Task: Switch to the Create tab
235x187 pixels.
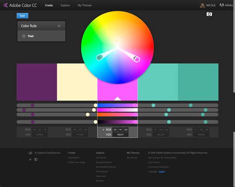Action: point(49,5)
